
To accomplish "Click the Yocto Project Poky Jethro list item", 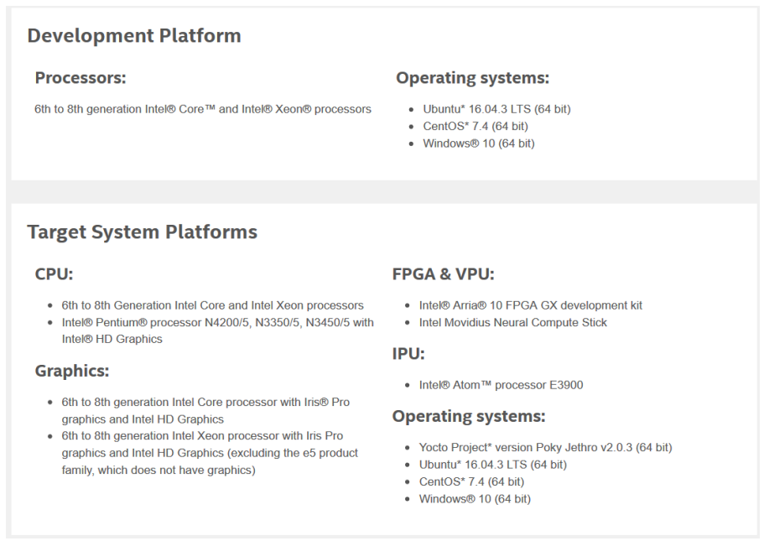I will [x=545, y=447].
